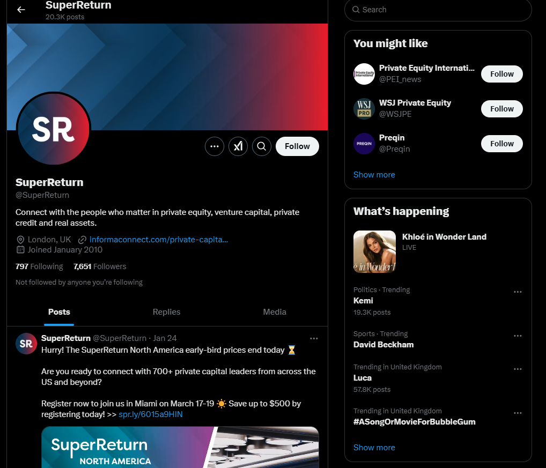The width and height of the screenshot is (546, 468).
Task: Click the Grok icon on profile
Action: click(x=238, y=146)
